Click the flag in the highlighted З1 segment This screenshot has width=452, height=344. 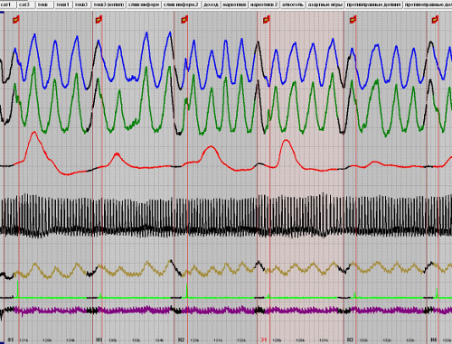click(x=267, y=20)
